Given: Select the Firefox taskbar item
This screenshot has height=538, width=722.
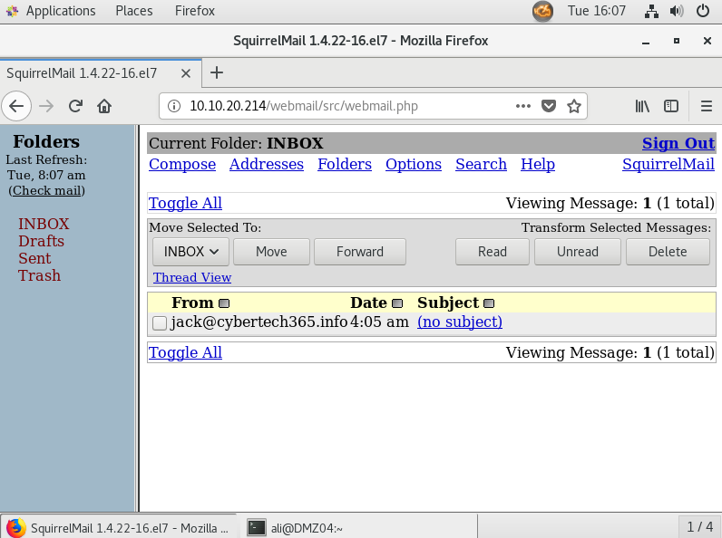Looking at the screenshot, I should (x=118, y=527).
